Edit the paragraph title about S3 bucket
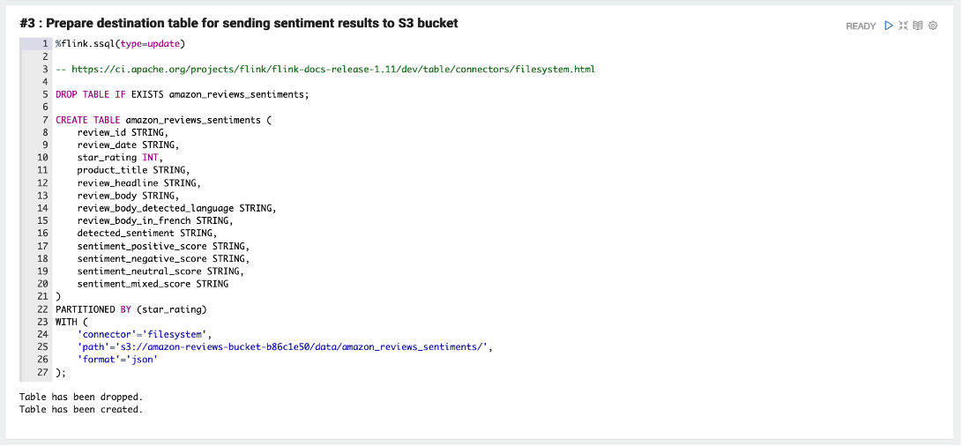This screenshot has width=962, height=446. click(239, 23)
